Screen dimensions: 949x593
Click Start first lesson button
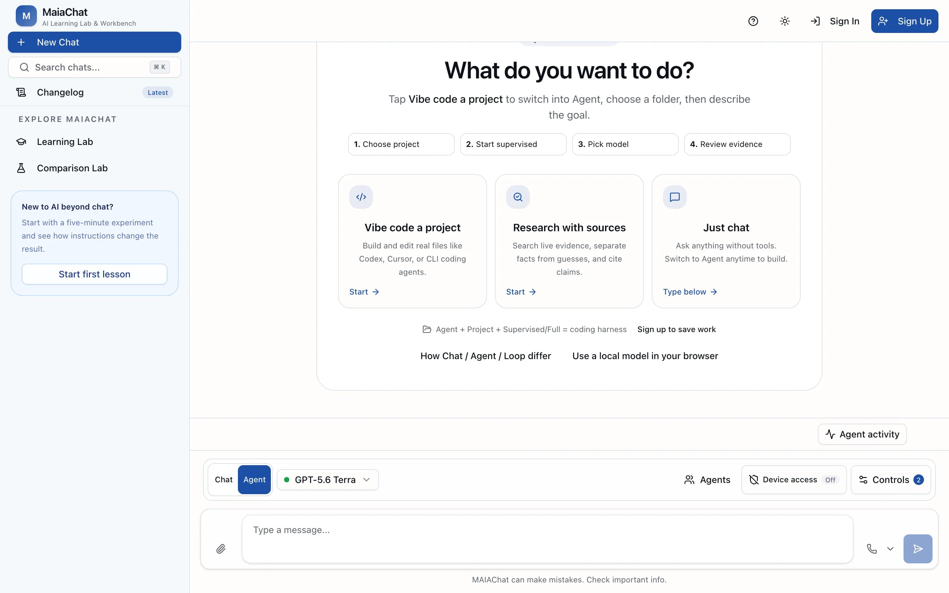point(95,274)
